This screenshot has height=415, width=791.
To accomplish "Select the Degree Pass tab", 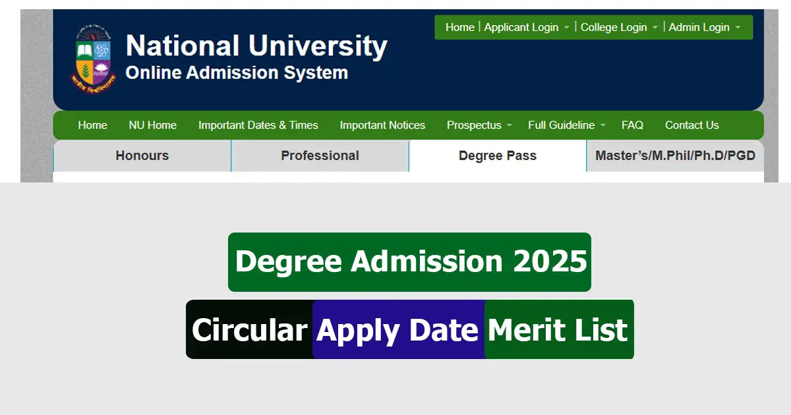I will tap(498, 156).
